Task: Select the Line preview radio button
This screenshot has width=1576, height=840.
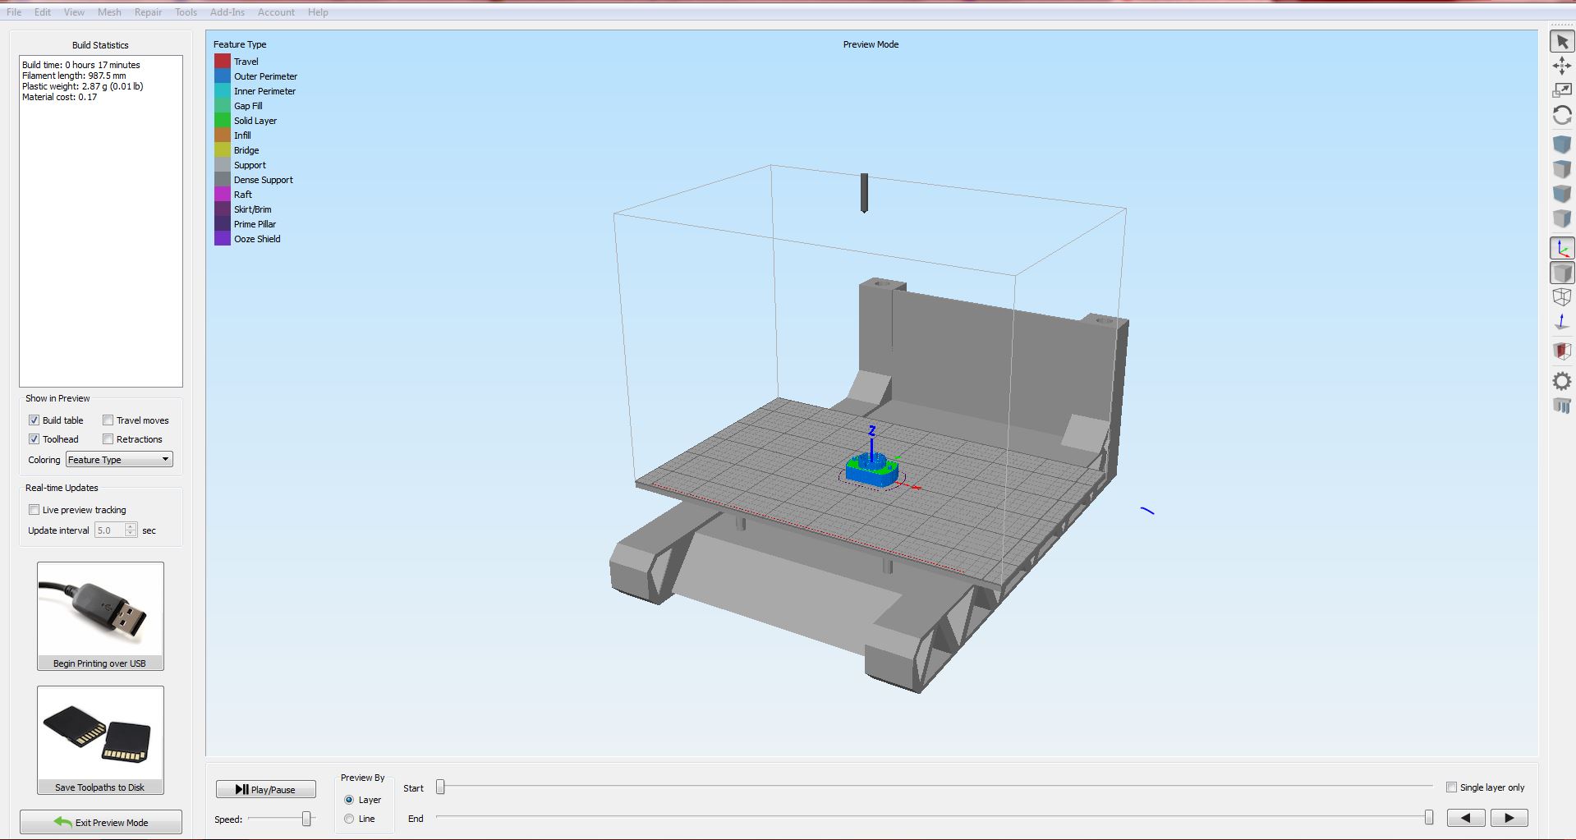Action: point(349,819)
